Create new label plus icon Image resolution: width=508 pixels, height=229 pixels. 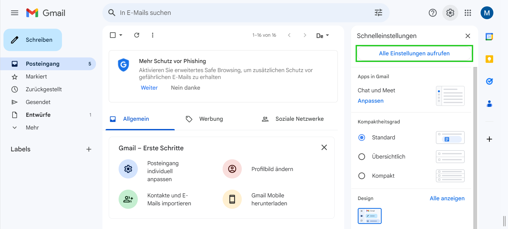pos(89,149)
